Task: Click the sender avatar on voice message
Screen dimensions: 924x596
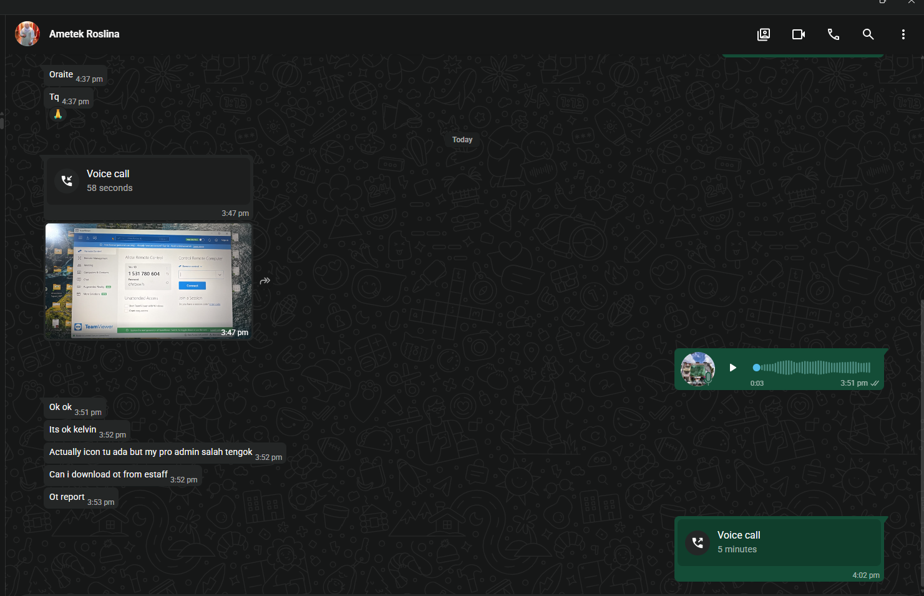Action: click(698, 369)
